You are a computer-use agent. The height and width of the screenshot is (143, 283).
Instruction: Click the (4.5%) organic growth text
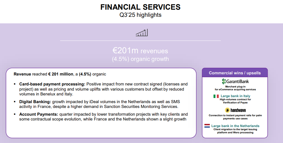pyautogui.click(x=140, y=59)
